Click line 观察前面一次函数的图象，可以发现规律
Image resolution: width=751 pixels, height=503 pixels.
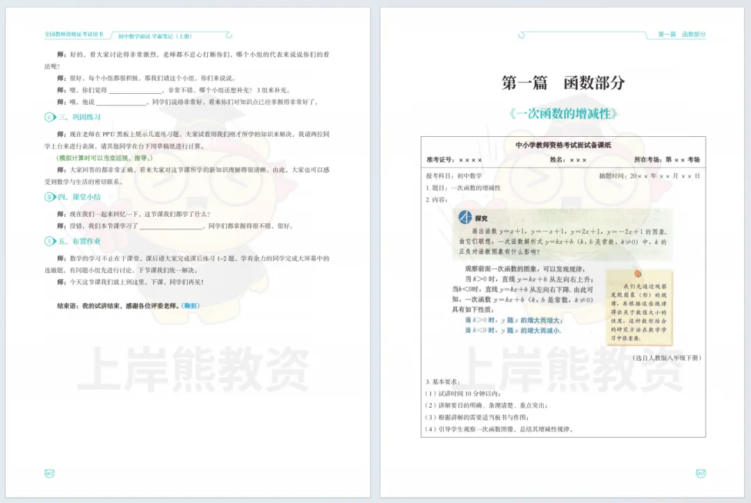click(525, 269)
